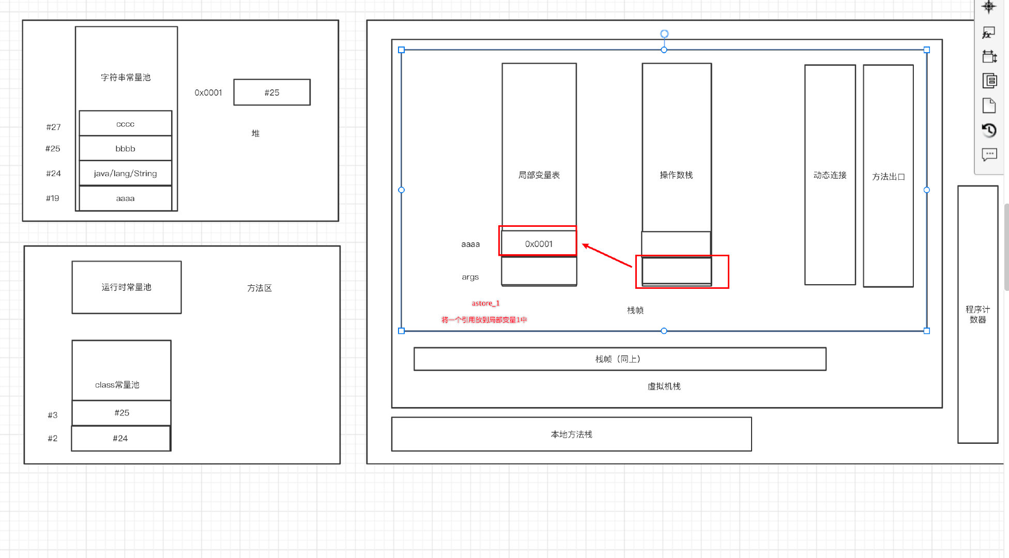1009x558 pixels.
Task: Select the 操作数栈 box
Action: pos(677,175)
